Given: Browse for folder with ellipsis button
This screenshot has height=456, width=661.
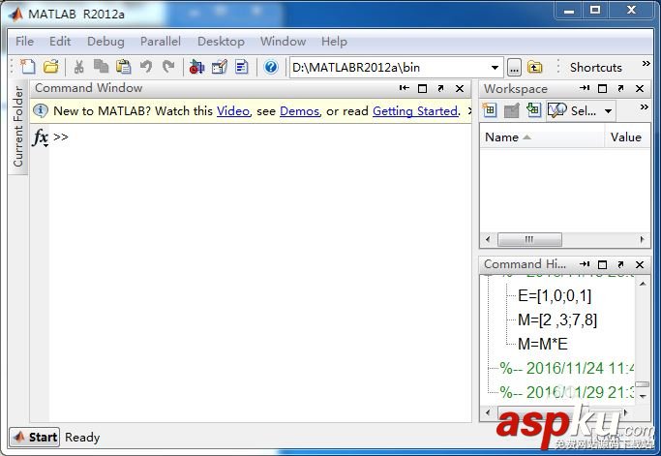Looking at the screenshot, I should pos(514,68).
